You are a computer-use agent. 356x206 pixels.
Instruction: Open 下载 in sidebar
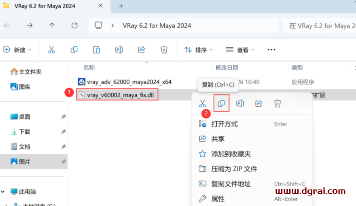pos(21,132)
